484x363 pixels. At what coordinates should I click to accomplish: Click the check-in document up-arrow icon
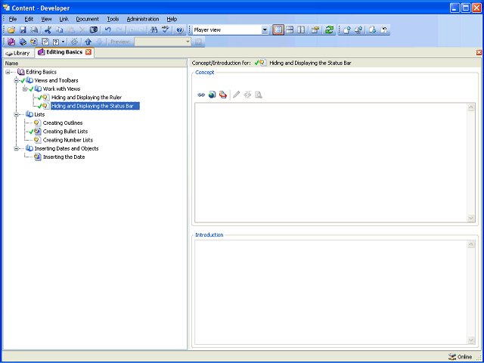(x=347, y=30)
